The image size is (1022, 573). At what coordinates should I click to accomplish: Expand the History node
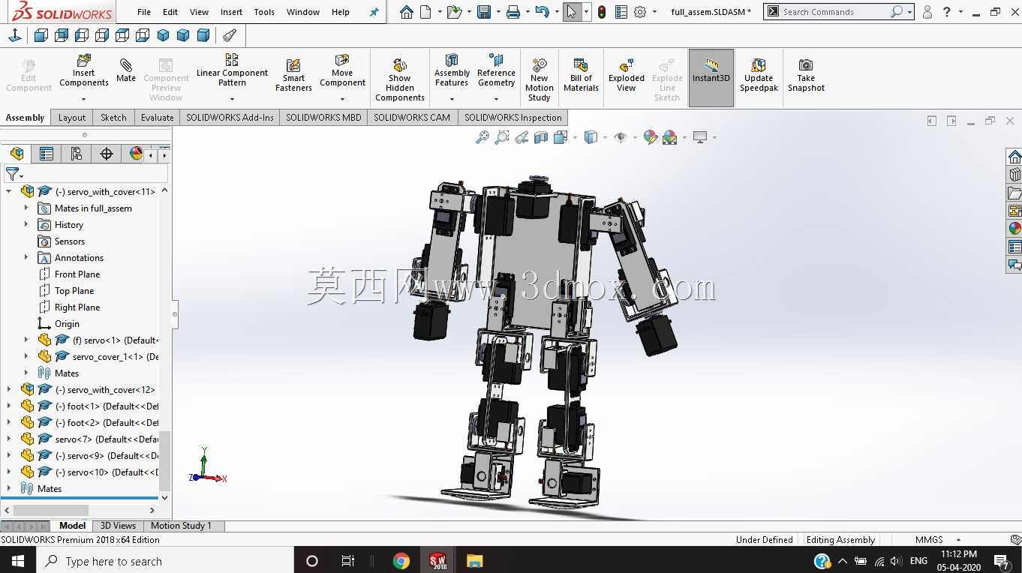coord(26,224)
